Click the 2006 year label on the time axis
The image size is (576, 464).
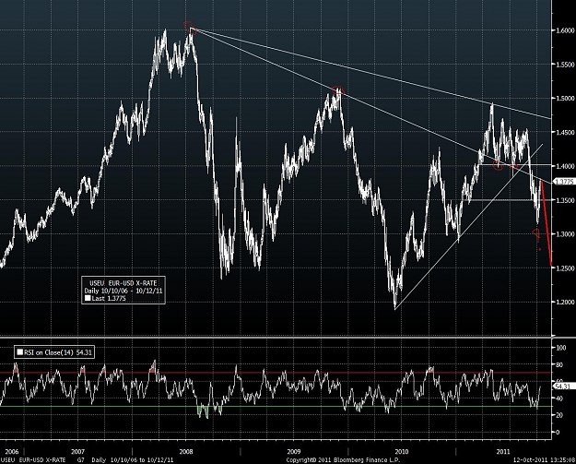(x=11, y=451)
